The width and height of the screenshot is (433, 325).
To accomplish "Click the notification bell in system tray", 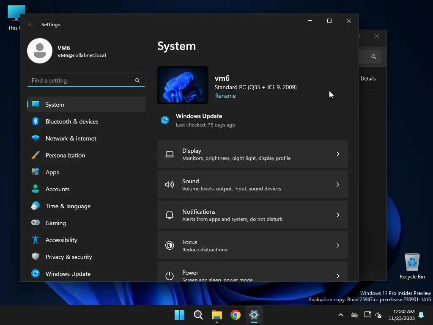I will 422,315.
